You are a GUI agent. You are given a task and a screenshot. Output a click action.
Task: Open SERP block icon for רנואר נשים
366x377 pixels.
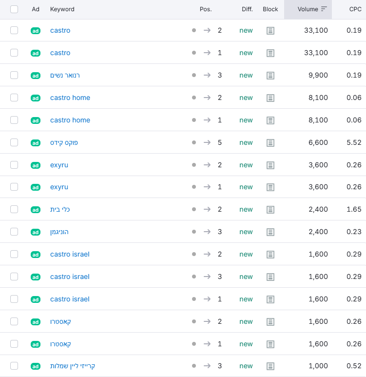pos(270,76)
